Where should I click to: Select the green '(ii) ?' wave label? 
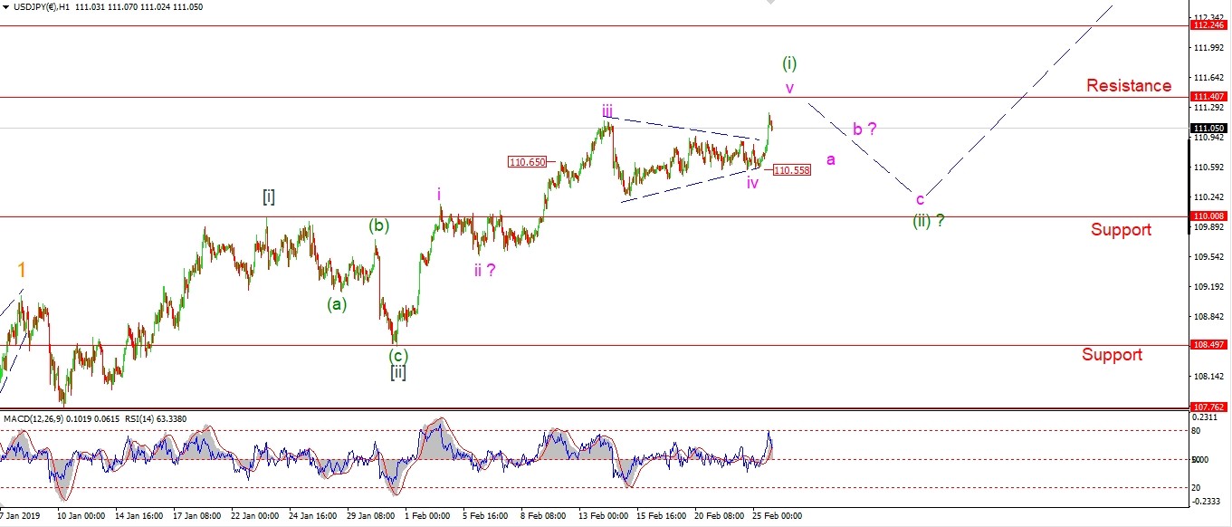pos(928,220)
